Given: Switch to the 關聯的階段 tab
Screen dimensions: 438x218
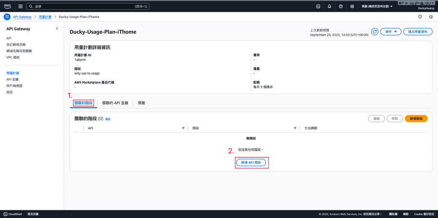Looking at the screenshot, I should coord(83,103).
